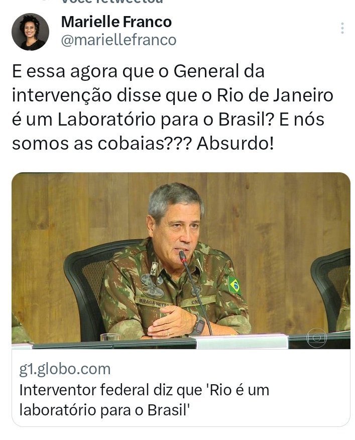Click the empty chair at photo's right edge
The width and height of the screenshot is (355, 440).
(330, 289)
